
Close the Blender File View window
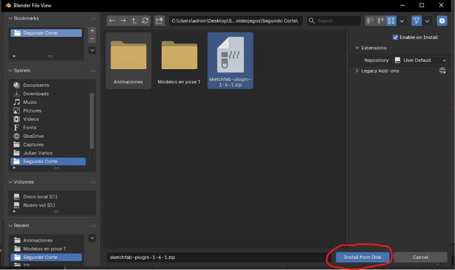click(x=441, y=5)
